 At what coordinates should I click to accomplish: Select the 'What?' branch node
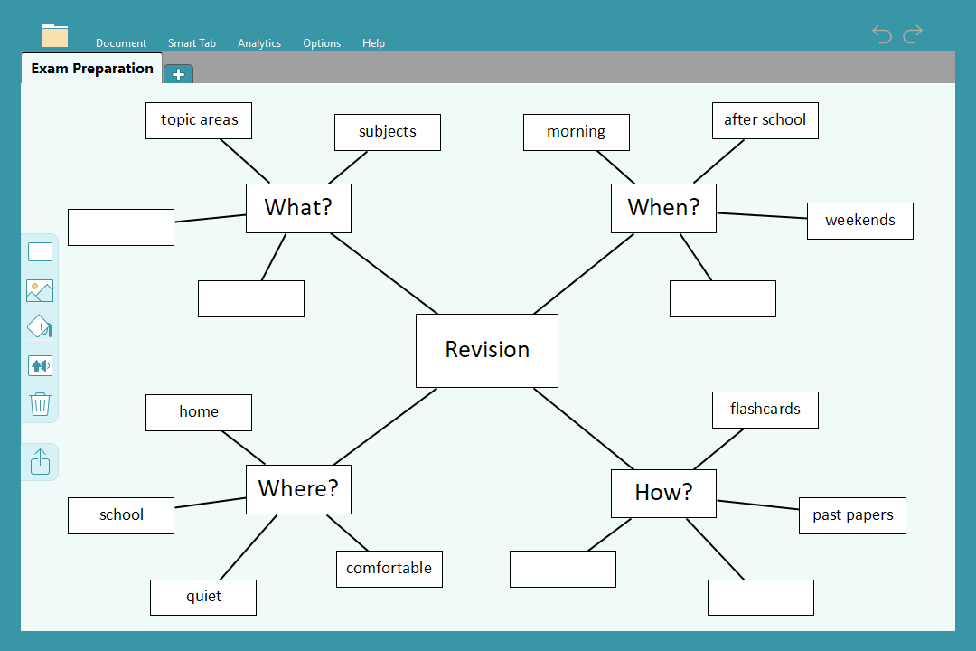click(x=298, y=208)
